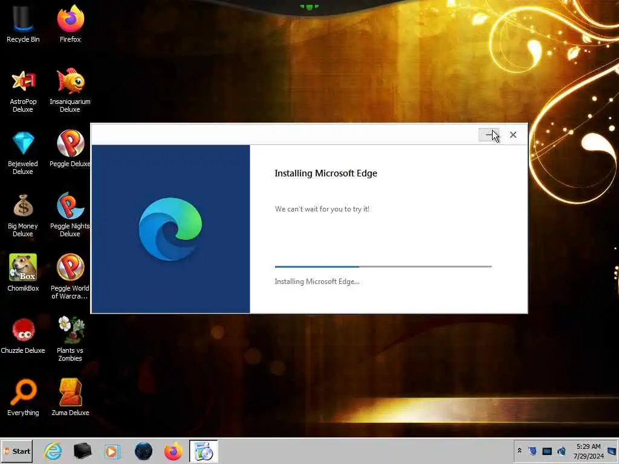Click the monitor tray icon
Viewport: 619px width, 464px height.
546,451
